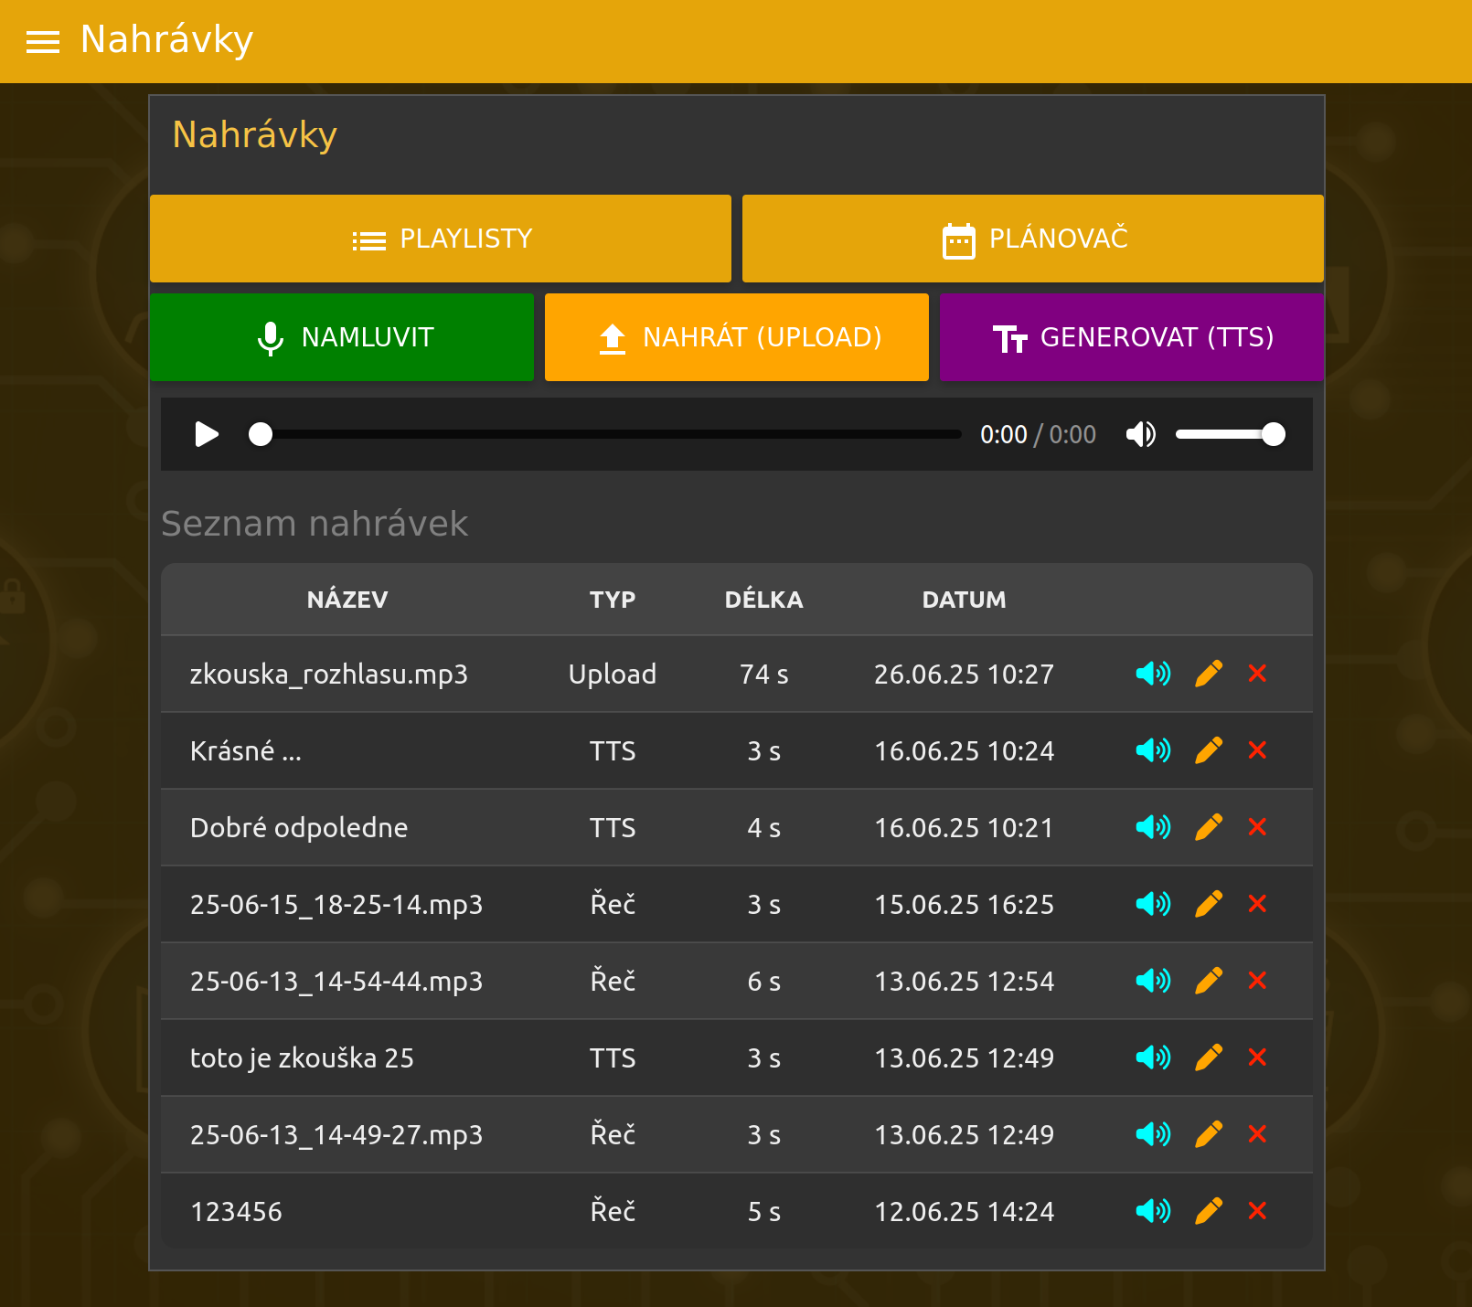The image size is (1472, 1307).
Task: Open the Playlisty section
Action: (x=441, y=239)
